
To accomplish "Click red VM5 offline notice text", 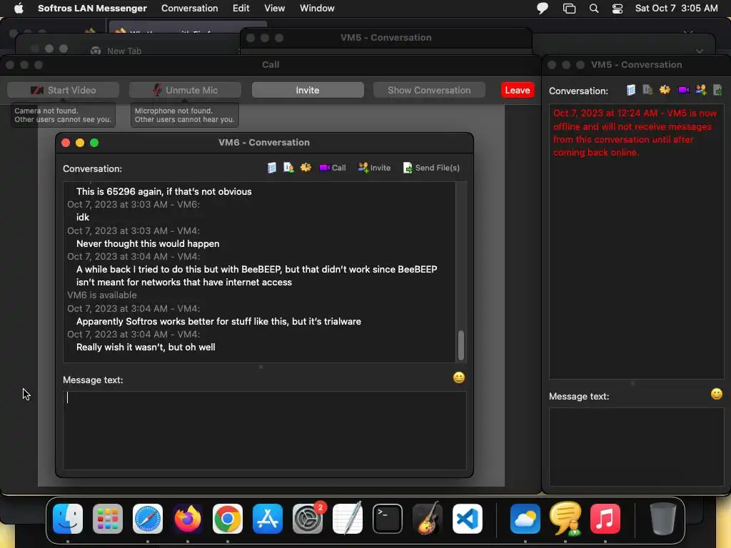I will (635, 133).
